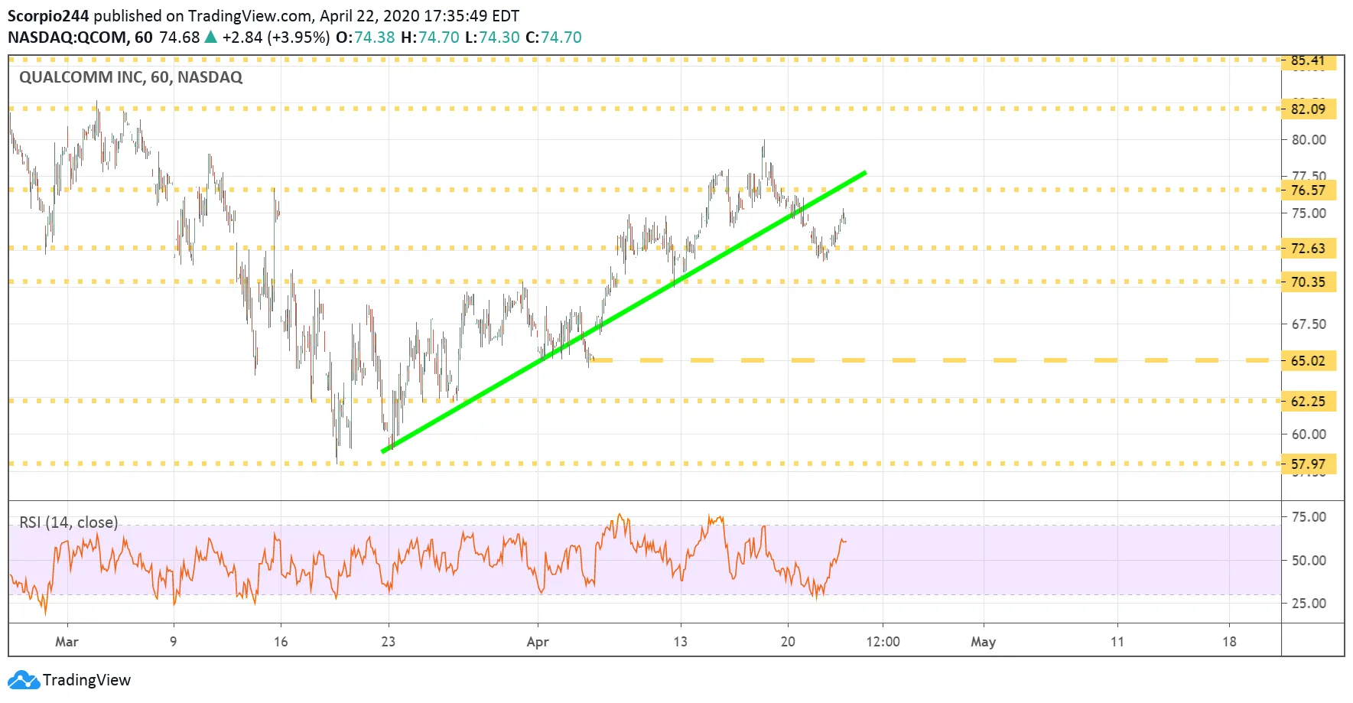The image size is (1353, 703).
Task: Click the RSI 75.00 axis value
Action: coord(1309,517)
